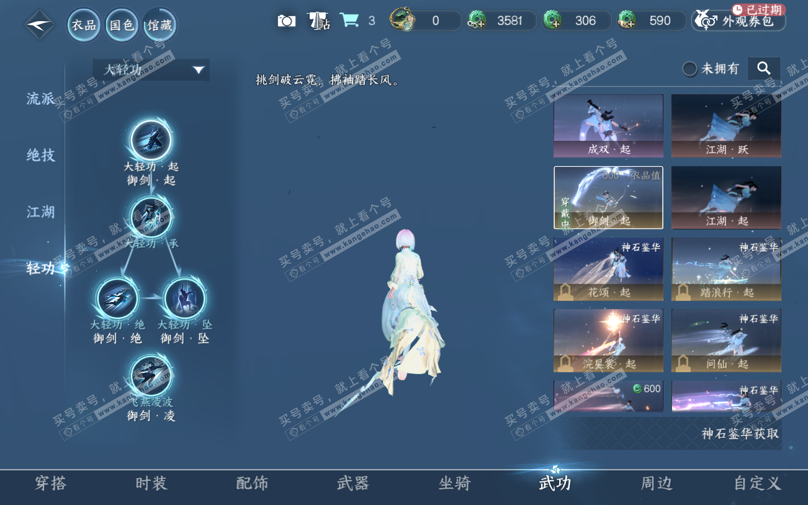This screenshot has height=505, width=808.
Task: Click the back arrow toggle
Action: pyautogui.click(x=37, y=25)
